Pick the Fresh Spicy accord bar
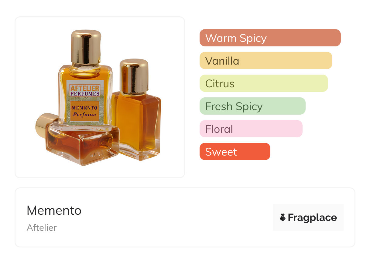This screenshot has height=262, width=370. [252, 106]
